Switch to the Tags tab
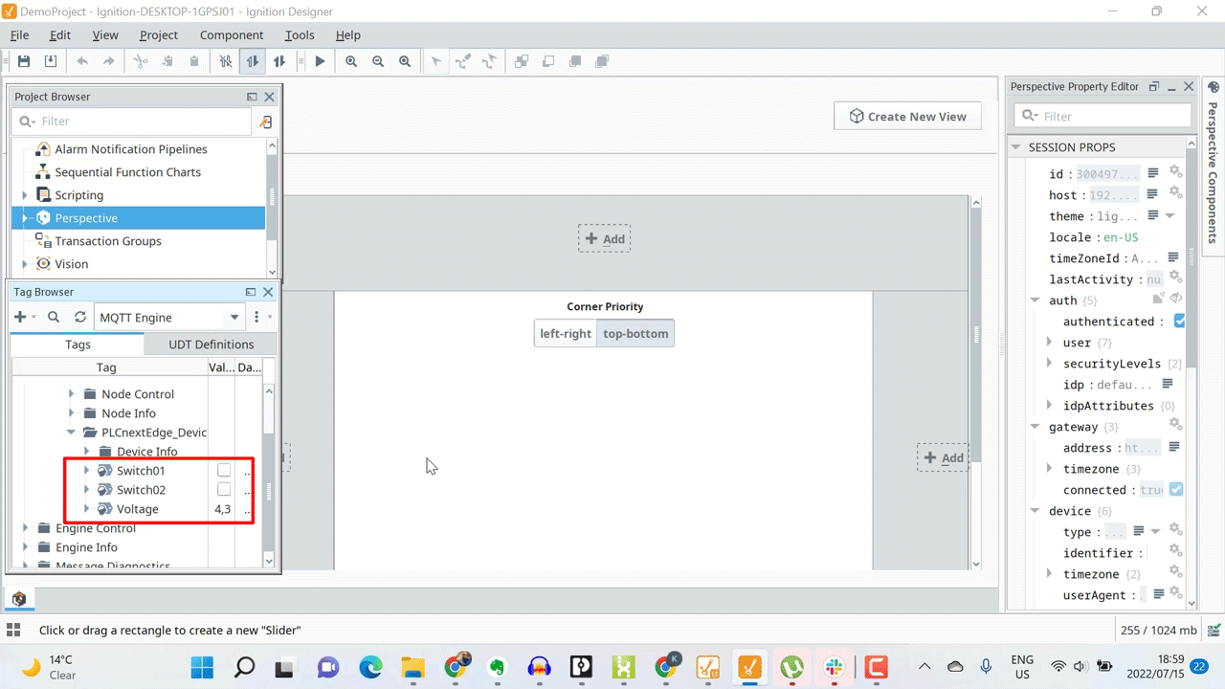 click(78, 344)
